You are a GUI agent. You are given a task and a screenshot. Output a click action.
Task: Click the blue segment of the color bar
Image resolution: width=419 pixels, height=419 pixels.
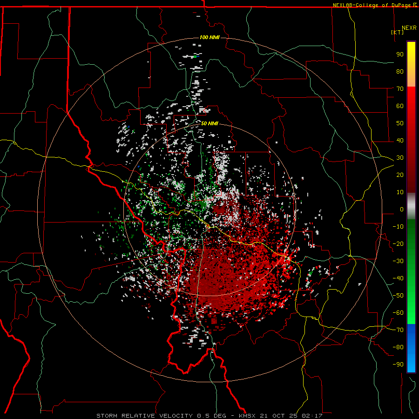click(411, 348)
